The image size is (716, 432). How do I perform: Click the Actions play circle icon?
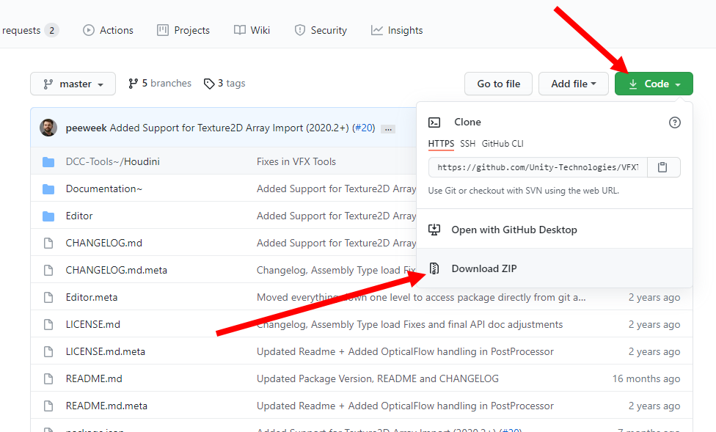[x=89, y=30]
